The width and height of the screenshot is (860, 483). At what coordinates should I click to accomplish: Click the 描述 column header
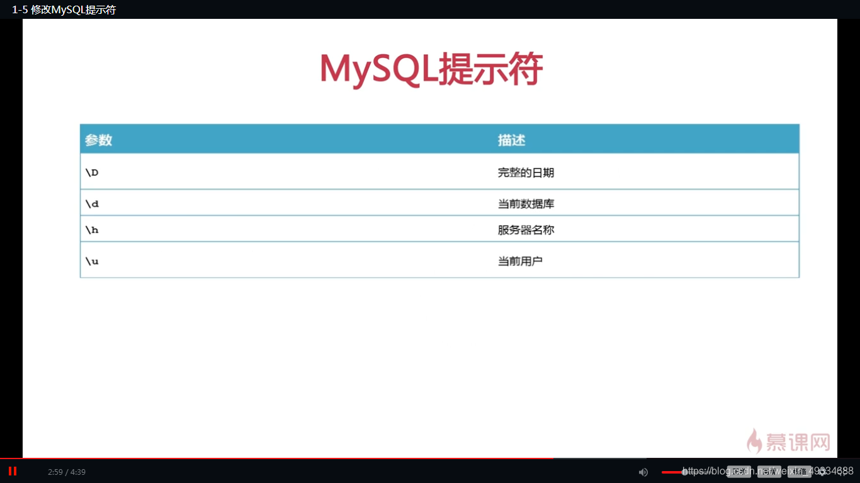tap(511, 140)
